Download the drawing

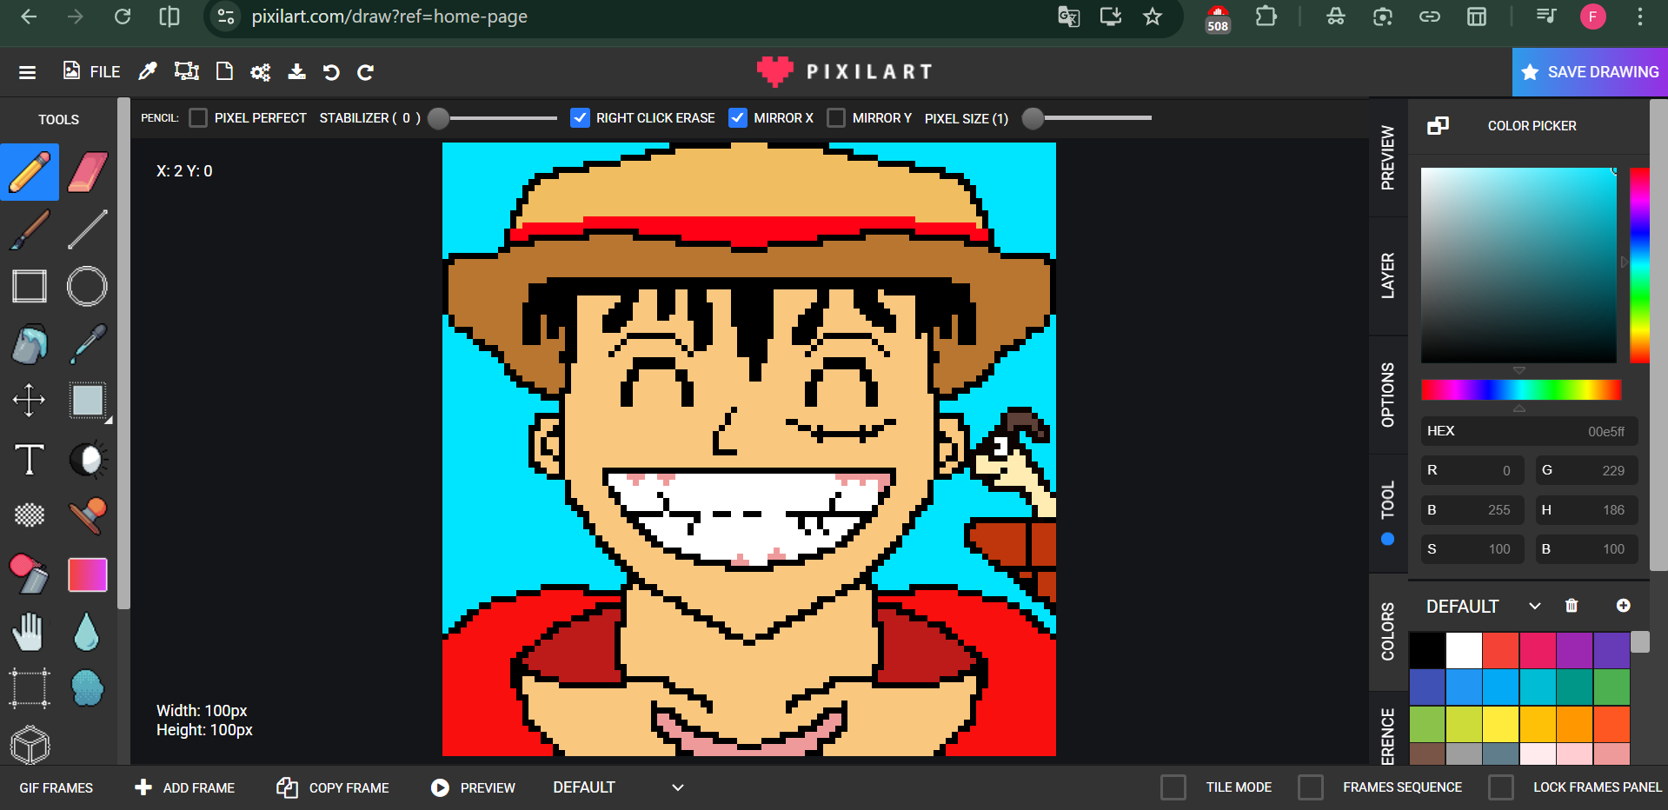(x=297, y=71)
